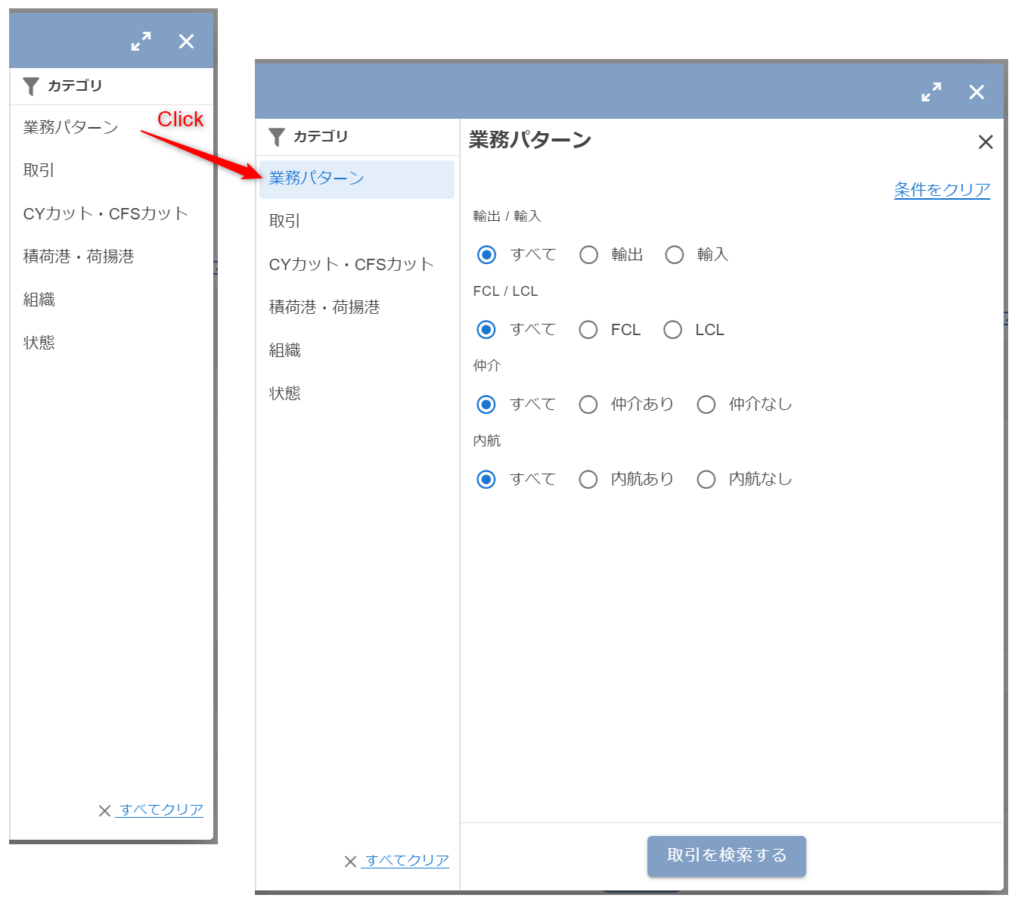Image resolution: width=1015 pixels, height=901 pixels.
Task: Click the filter funnel icon in large dialog
Action: [x=277, y=137]
